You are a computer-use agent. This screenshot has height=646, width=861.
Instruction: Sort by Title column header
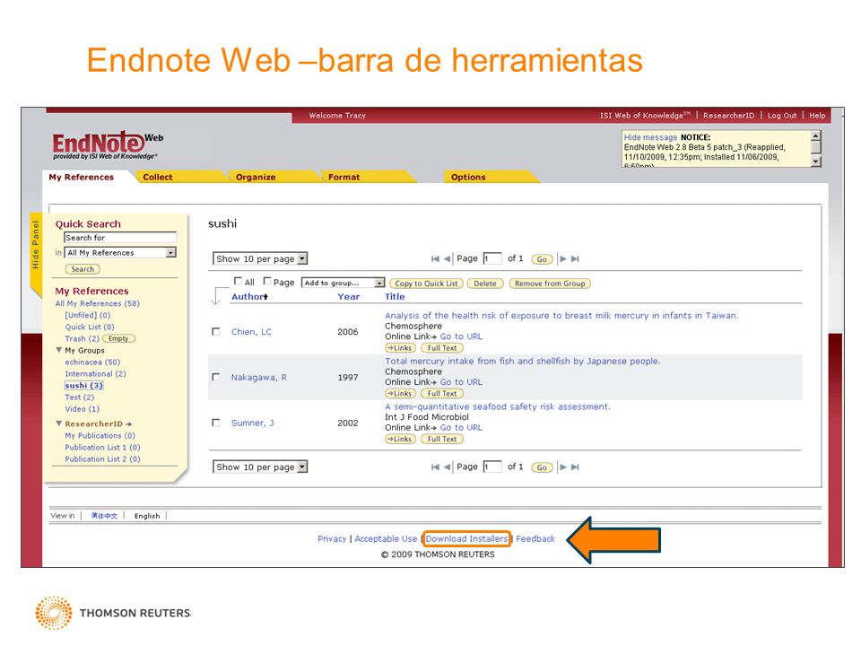point(395,297)
